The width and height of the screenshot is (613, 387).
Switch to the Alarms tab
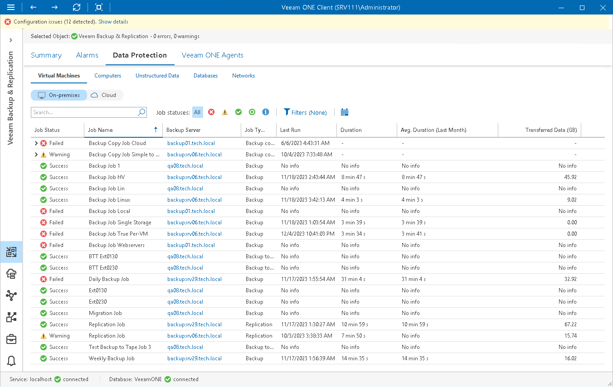click(x=87, y=55)
